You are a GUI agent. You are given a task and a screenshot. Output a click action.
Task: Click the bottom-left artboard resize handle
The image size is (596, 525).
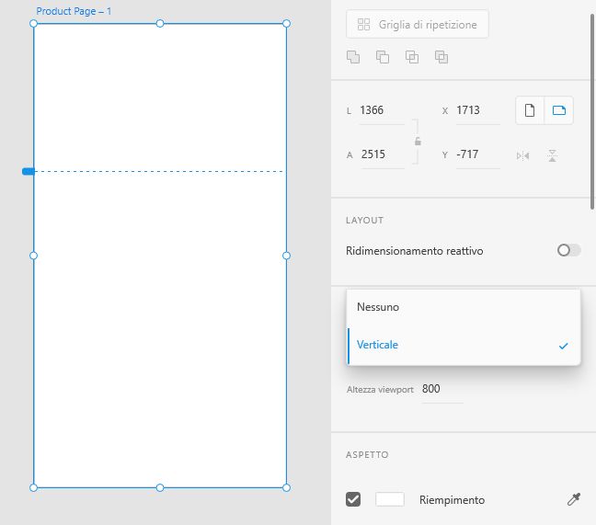point(33,488)
